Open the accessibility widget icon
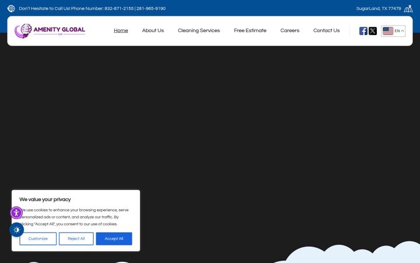The width and height of the screenshot is (420, 263). point(16,213)
